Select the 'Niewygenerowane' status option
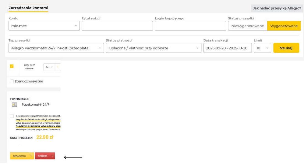The height and width of the screenshot is (166, 304). pos(247,26)
